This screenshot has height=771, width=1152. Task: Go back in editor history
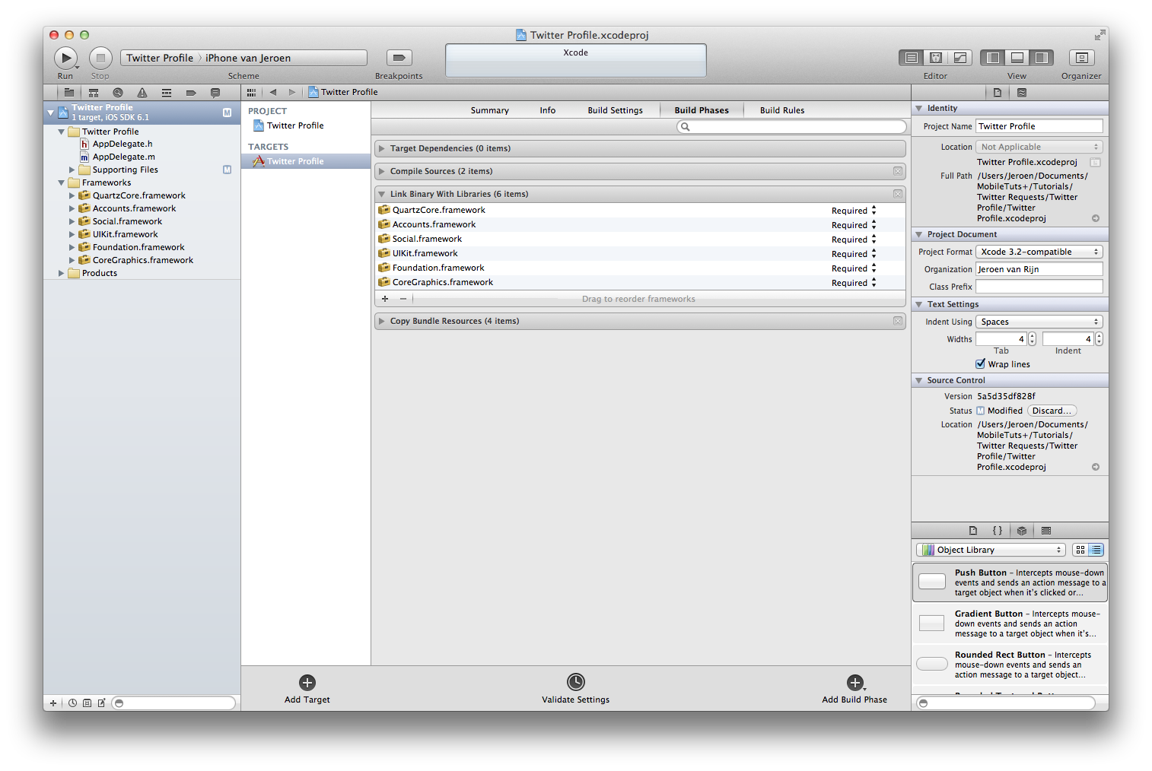[x=273, y=92]
